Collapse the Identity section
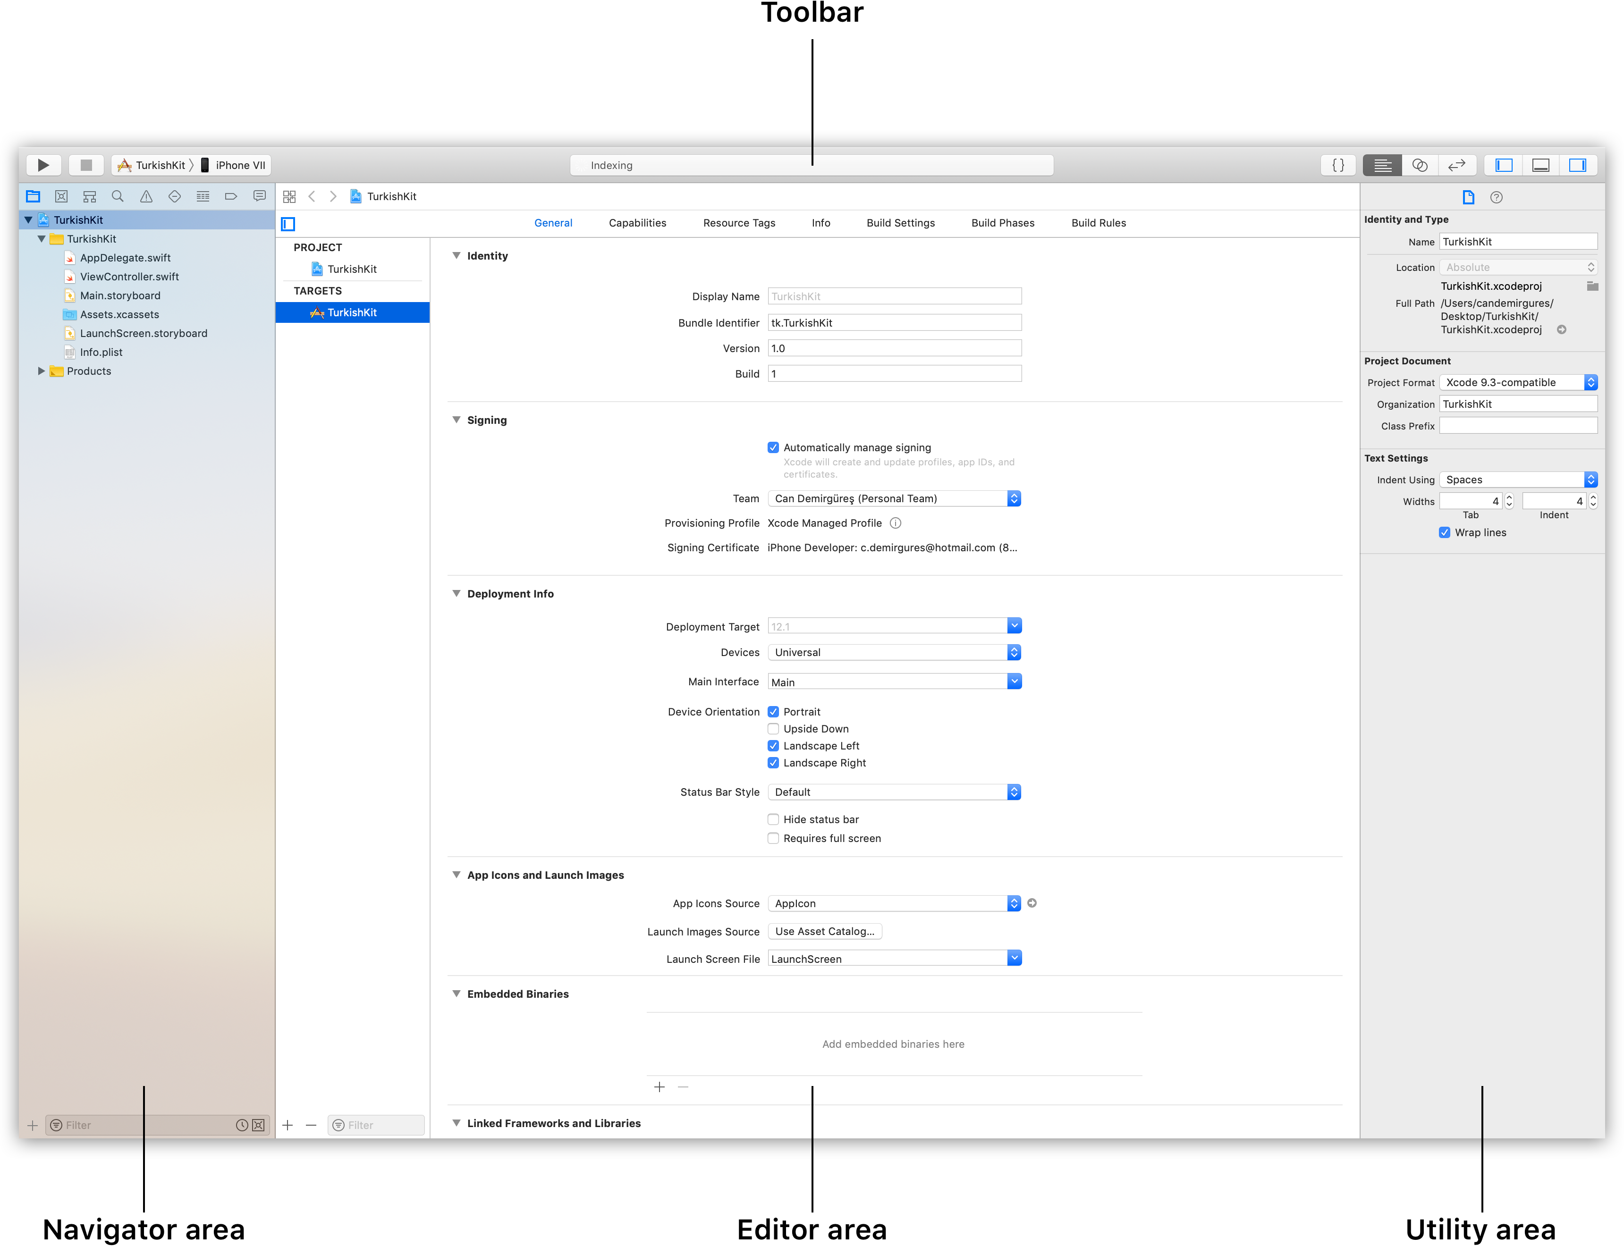This screenshot has height=1246, width=1624. pyautogui.click(x=456, y=256)
